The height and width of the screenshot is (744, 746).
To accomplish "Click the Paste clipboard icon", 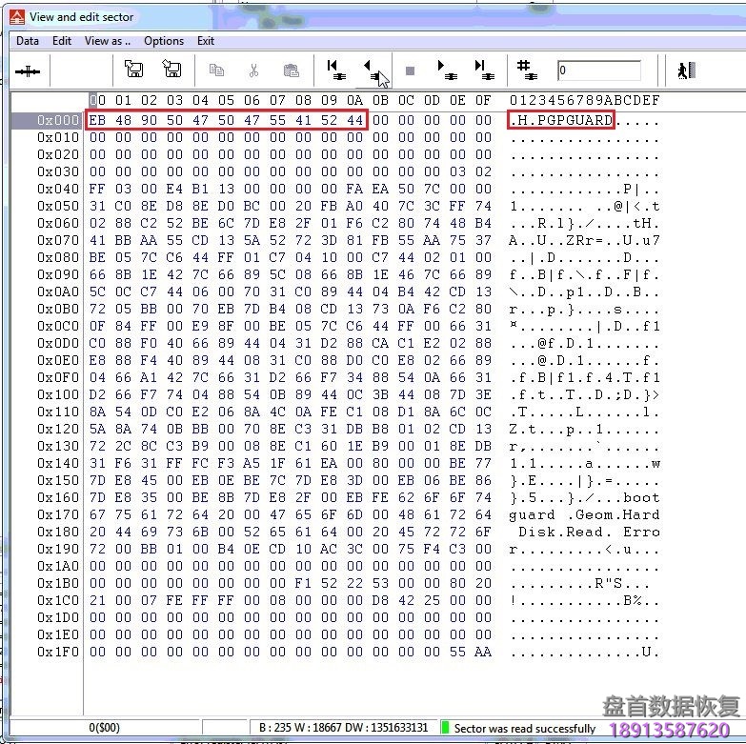I will pos(291,70).
